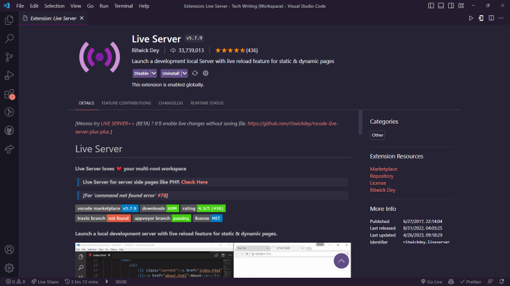Open the File menu
The image size is (510, 286).
20,6
